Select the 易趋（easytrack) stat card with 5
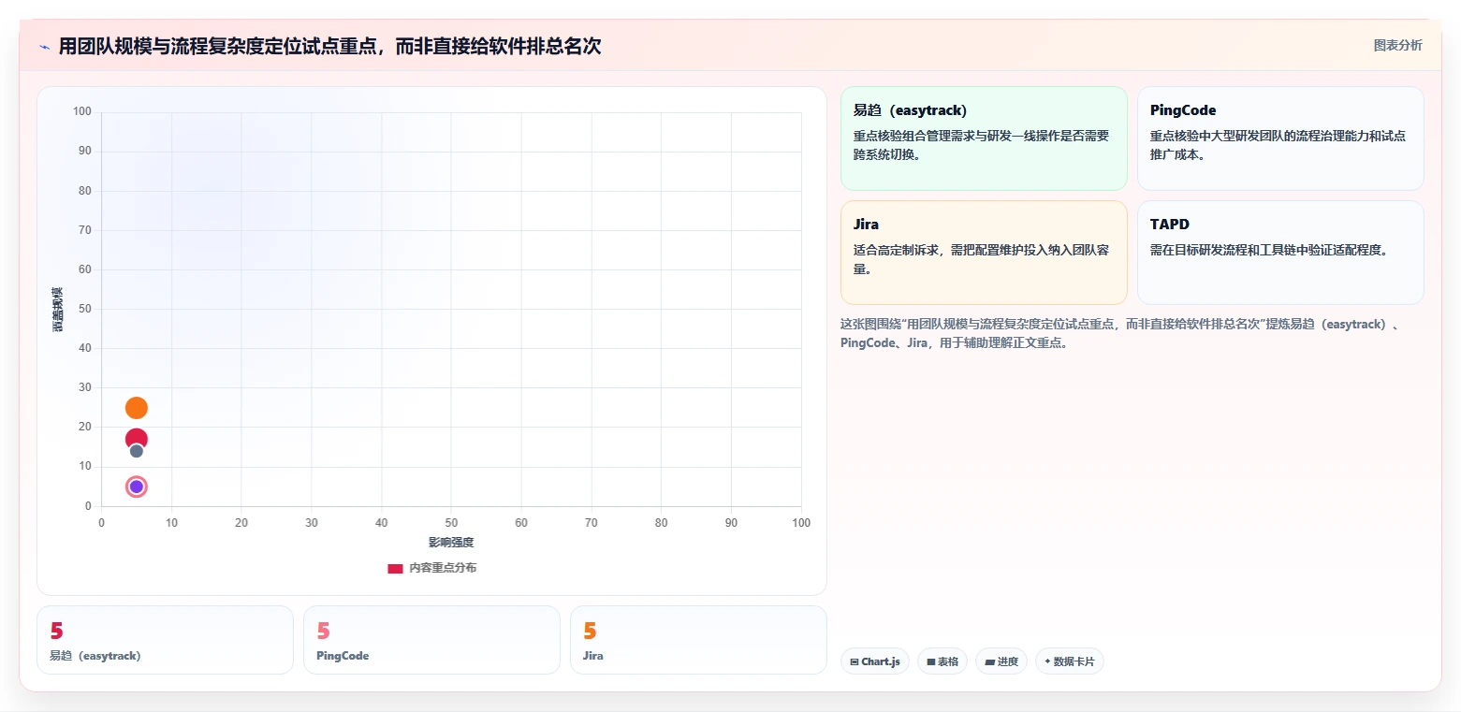The width and height of the screenshot is (1461, 712). click(165, 640)
